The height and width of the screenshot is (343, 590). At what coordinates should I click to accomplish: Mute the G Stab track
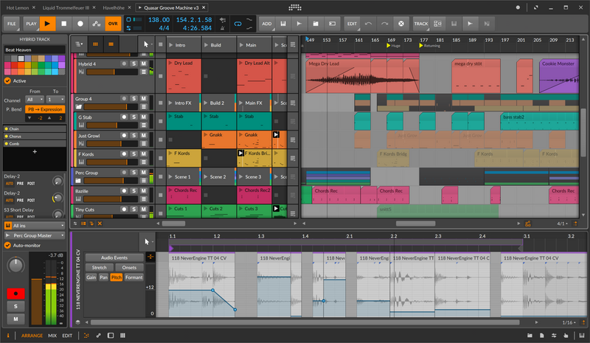(x=143, y=117)
